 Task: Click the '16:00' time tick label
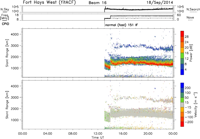pos(123,134)
